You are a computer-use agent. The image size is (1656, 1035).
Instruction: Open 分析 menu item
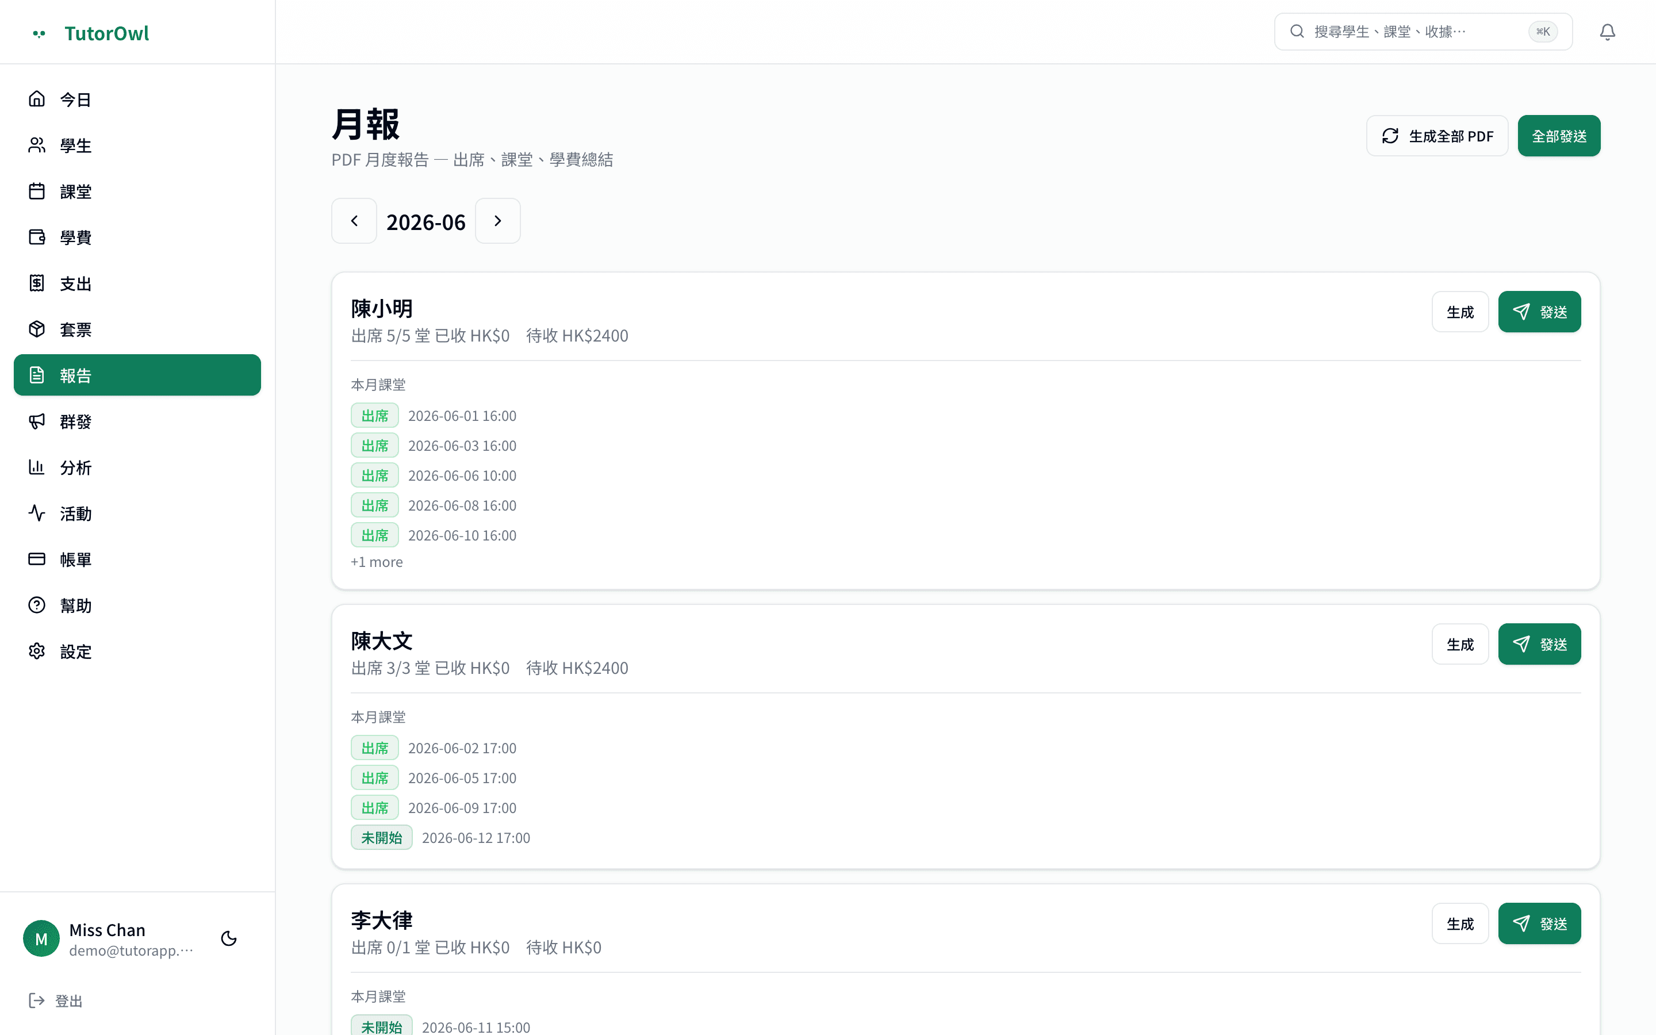click(x=137, y=467)
